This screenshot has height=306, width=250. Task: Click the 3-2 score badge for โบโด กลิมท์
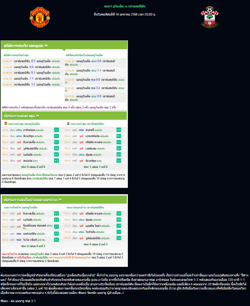click(56, 240)
